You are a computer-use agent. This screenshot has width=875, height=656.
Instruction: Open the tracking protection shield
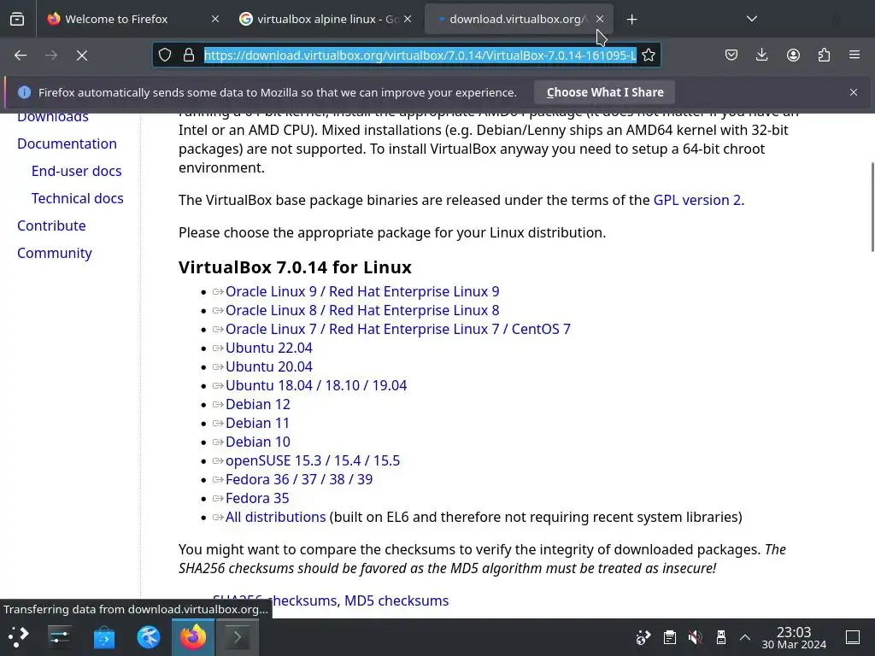[165, 56]
